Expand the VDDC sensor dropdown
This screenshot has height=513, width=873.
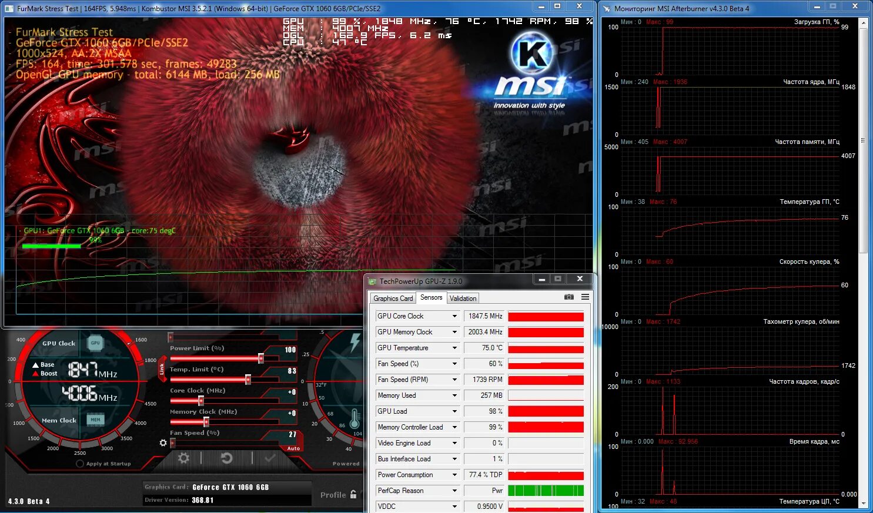tap(454, 507)
